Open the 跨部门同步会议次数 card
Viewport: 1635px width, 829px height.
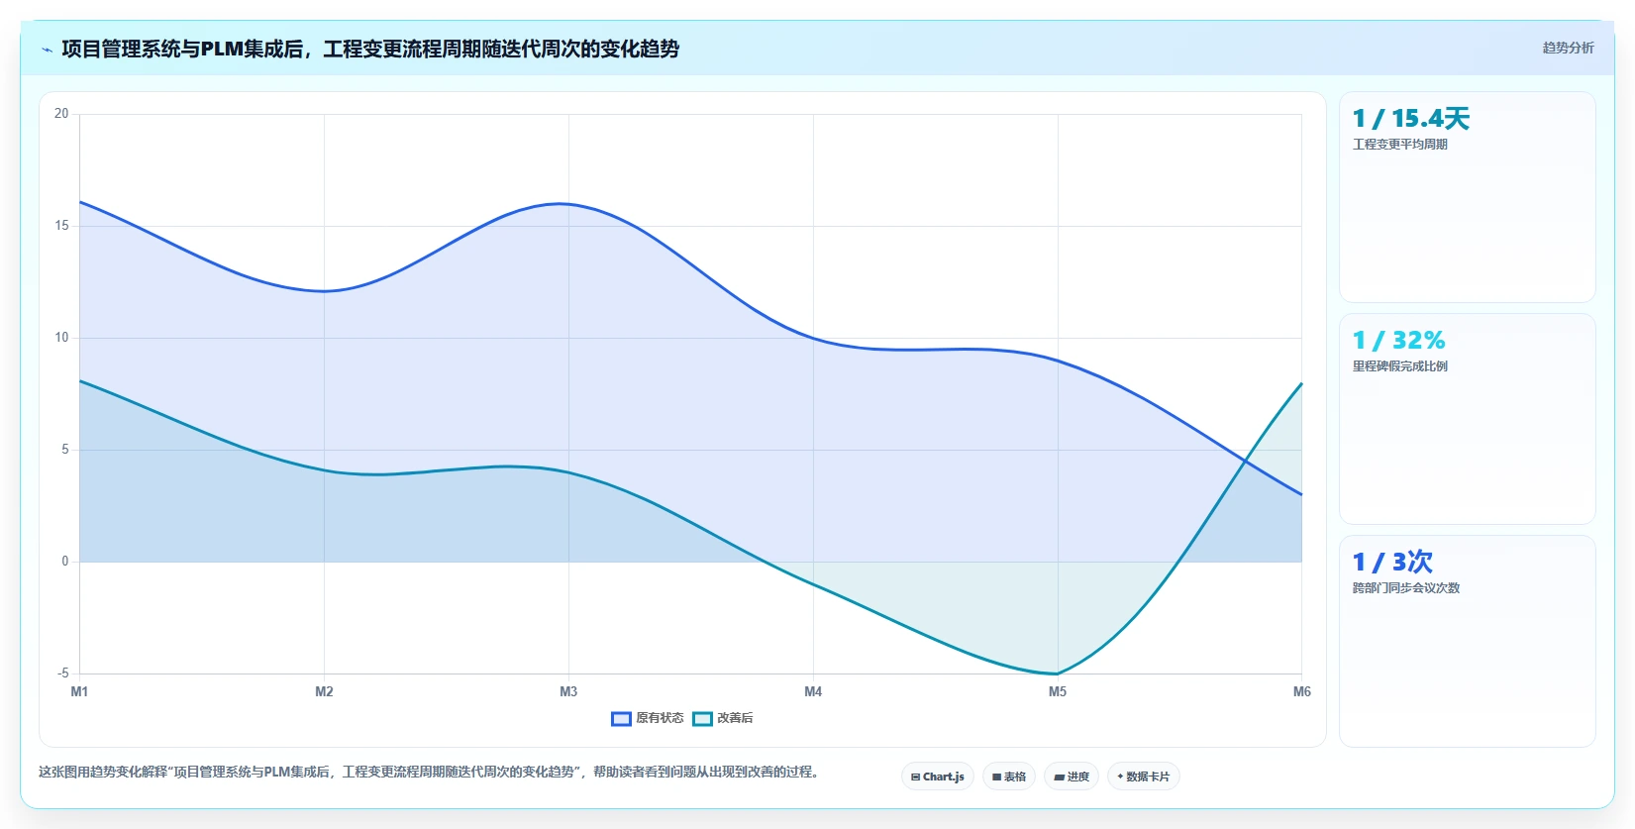click(1468, 641)
